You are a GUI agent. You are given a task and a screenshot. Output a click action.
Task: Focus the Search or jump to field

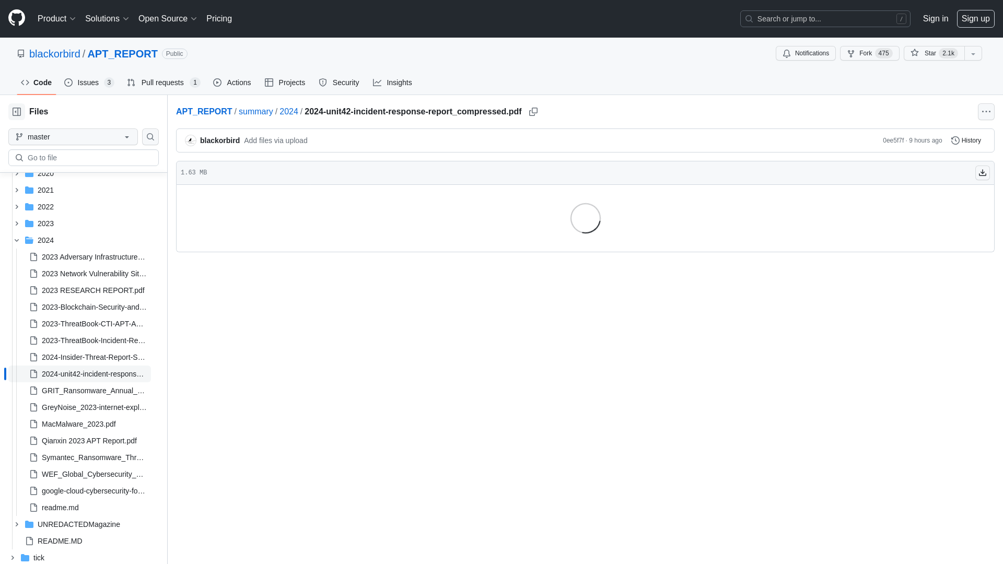[x=825, y=19]
